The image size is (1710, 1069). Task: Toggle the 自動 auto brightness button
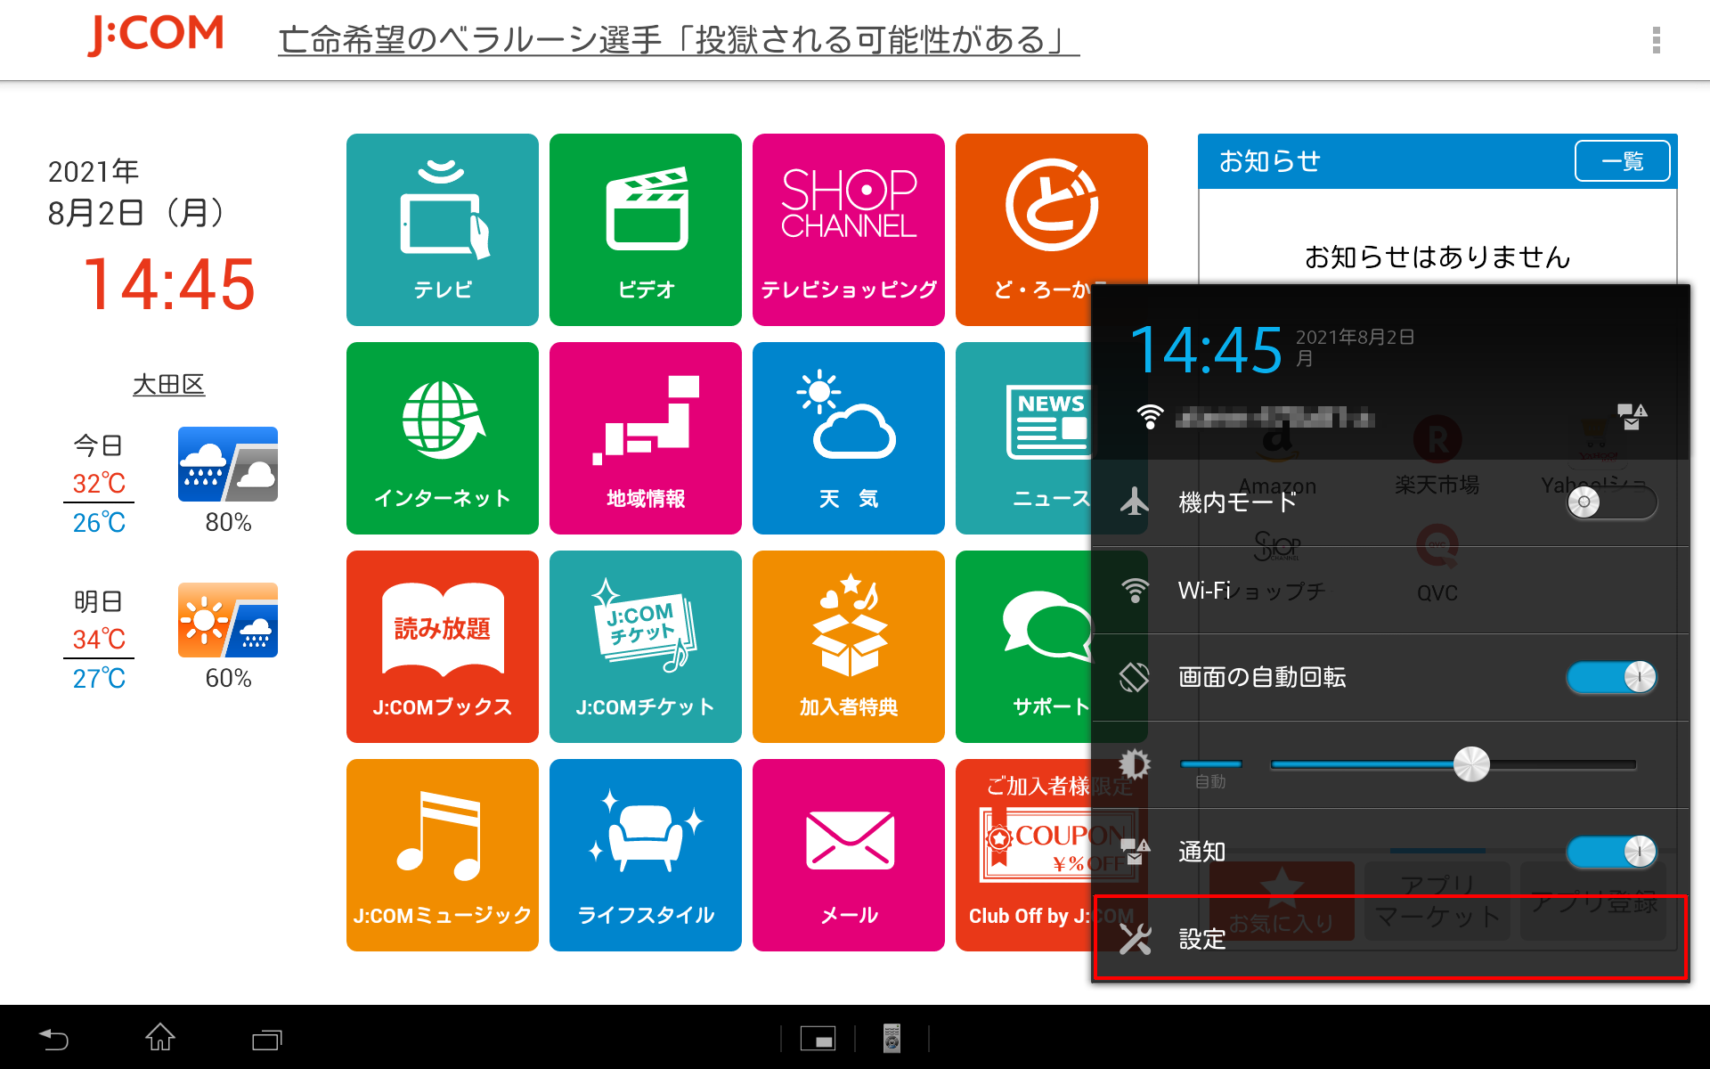pyautogui.click(x=1210, y=771)
